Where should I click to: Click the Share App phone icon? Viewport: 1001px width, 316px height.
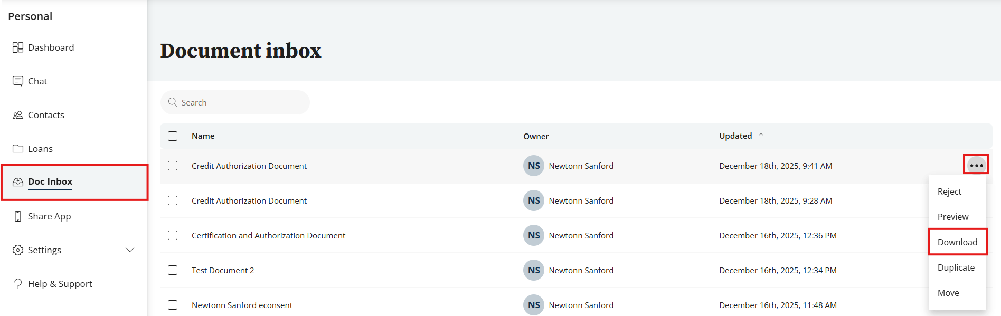tap(18, 216)
